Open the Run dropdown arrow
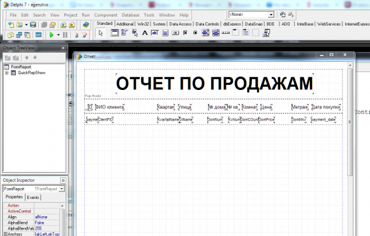Viewport: 370px width, 236px height. (x=58, y=35)
